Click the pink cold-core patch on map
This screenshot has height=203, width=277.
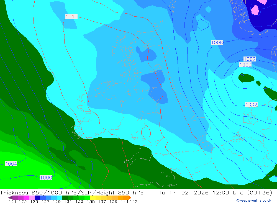coord(255,9)
